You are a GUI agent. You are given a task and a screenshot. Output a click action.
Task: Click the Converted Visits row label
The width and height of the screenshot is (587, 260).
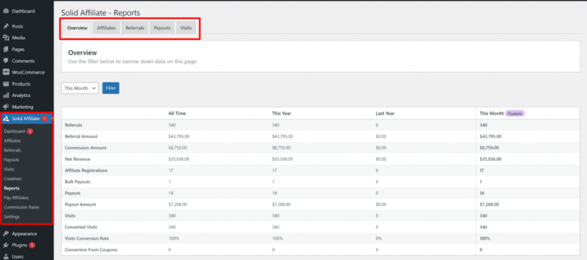pyautogui.click(x=81, y=227)
